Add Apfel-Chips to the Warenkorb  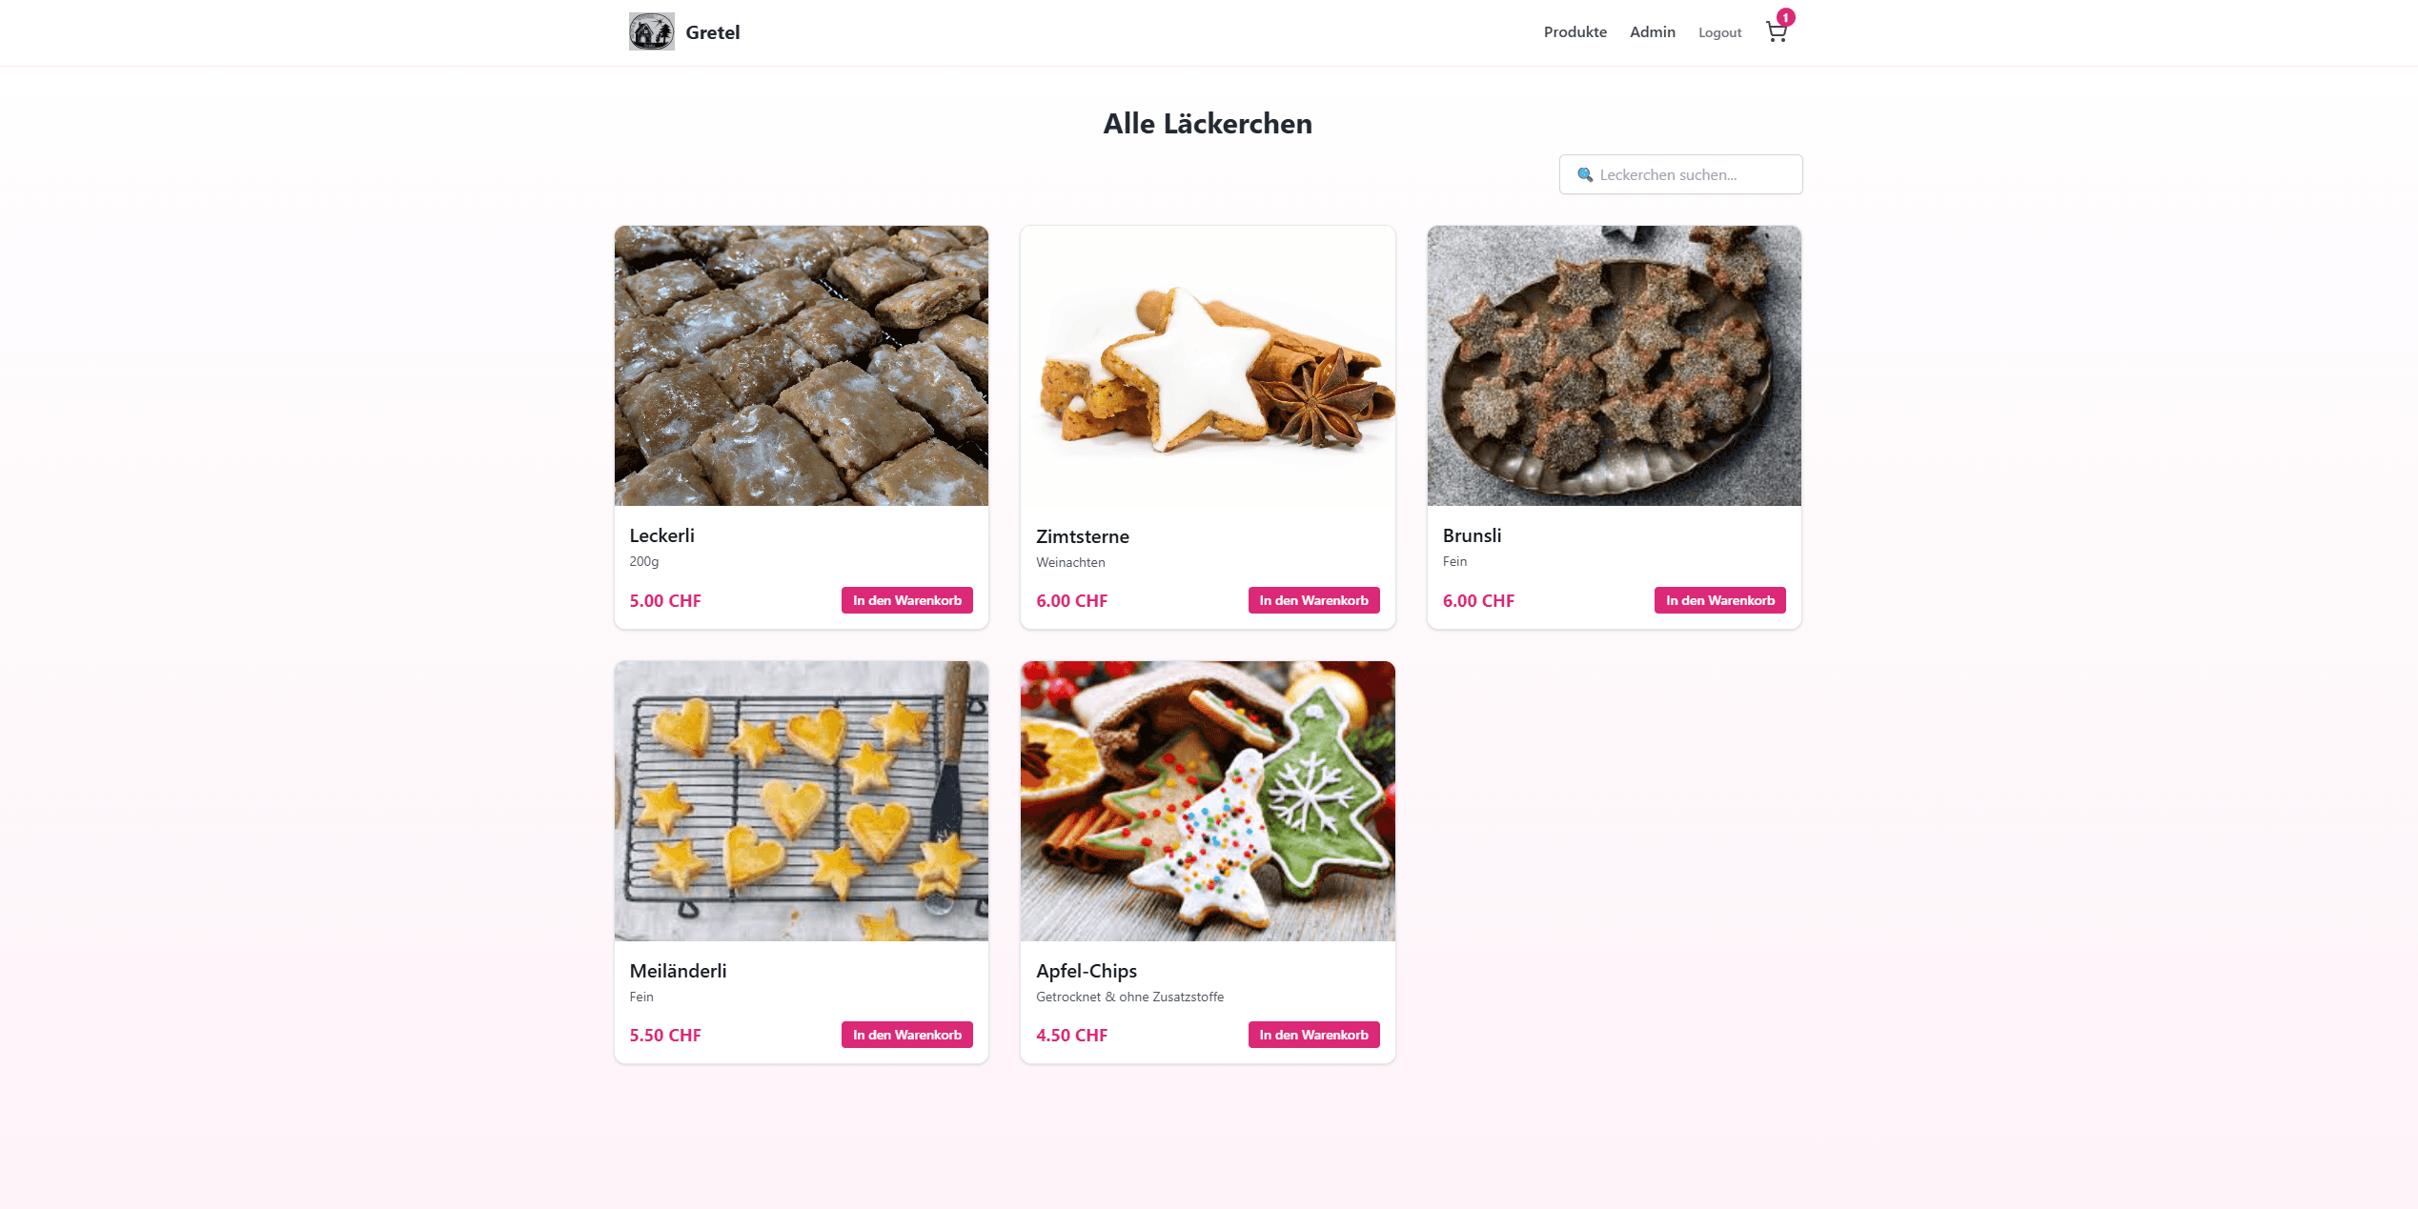pos(1313,1035)
